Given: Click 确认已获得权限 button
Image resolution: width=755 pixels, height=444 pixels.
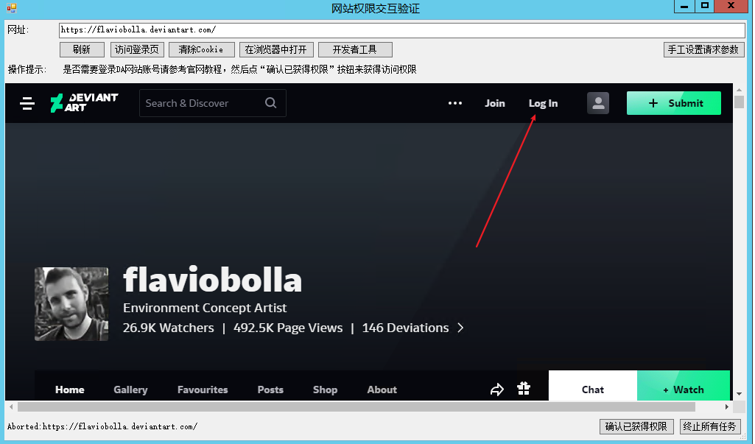Looking at the screenshot, I should (636, 426).
